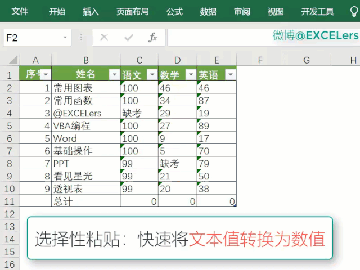Open the 英语 column filter dropdown
The image size is (360, 270).
click(231, 74)
